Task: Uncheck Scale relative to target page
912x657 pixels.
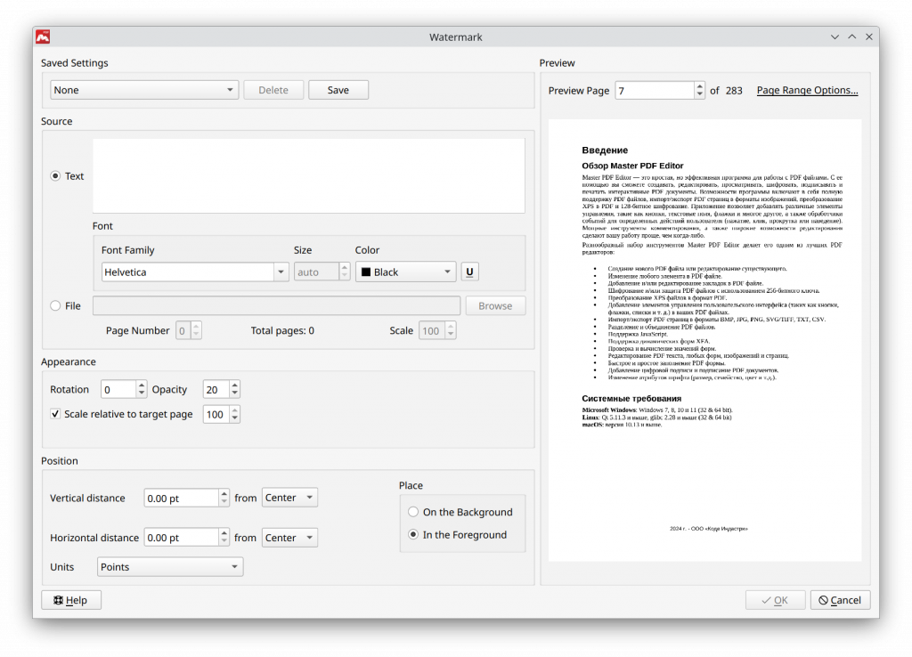Action: click(55, 413)
